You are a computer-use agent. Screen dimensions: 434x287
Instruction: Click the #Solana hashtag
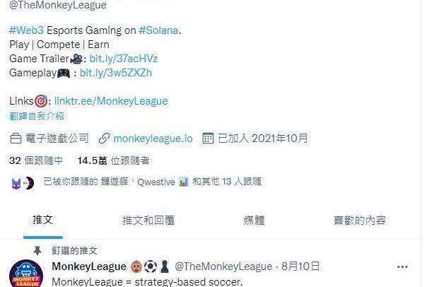tap(158, 30)
